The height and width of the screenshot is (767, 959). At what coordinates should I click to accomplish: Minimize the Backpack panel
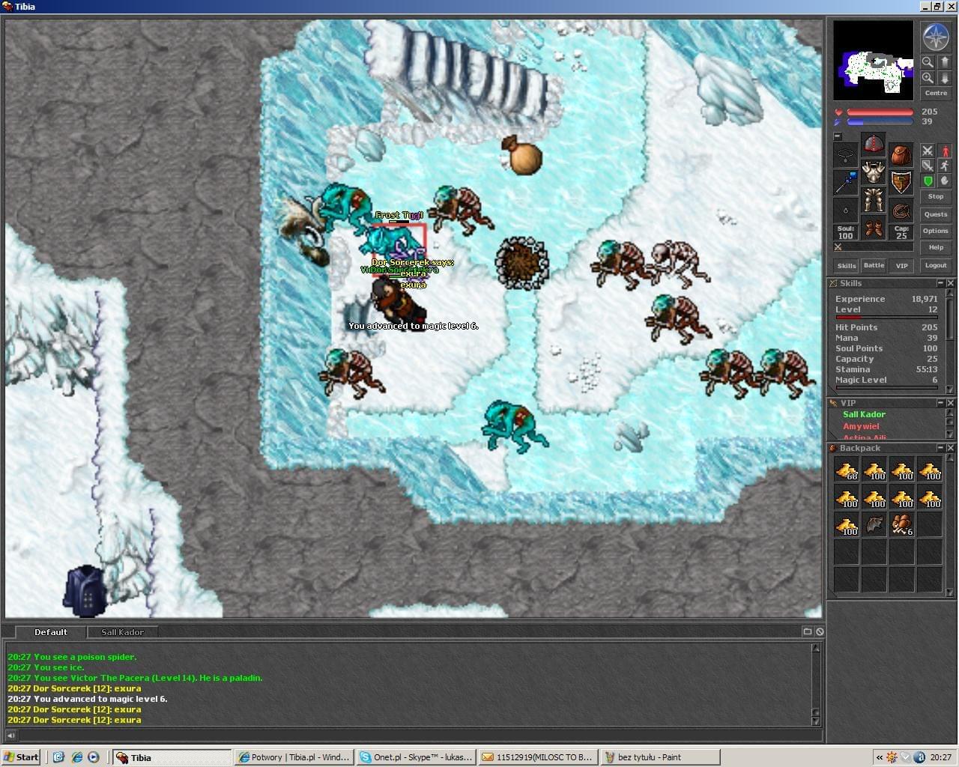(940, 448)
